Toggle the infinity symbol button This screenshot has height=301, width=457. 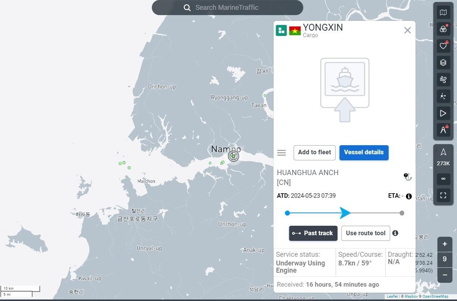click(x=443, y=179)
